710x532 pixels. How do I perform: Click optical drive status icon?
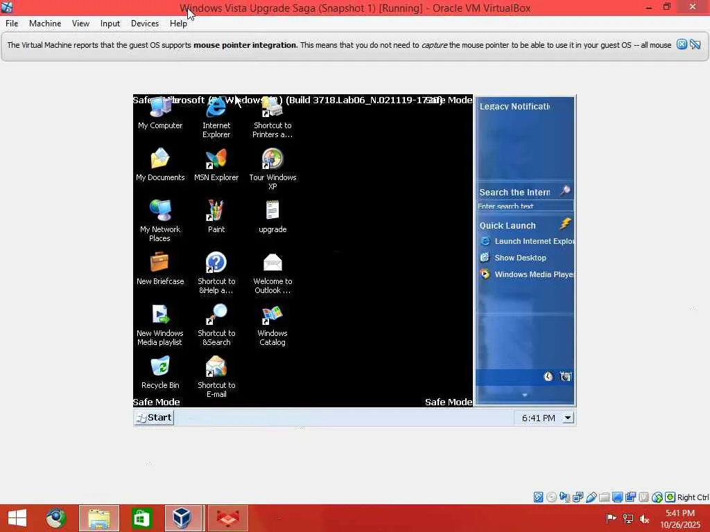pos(551,497)
